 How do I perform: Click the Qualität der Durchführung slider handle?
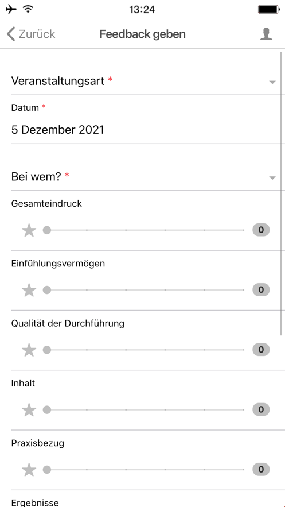47,350
